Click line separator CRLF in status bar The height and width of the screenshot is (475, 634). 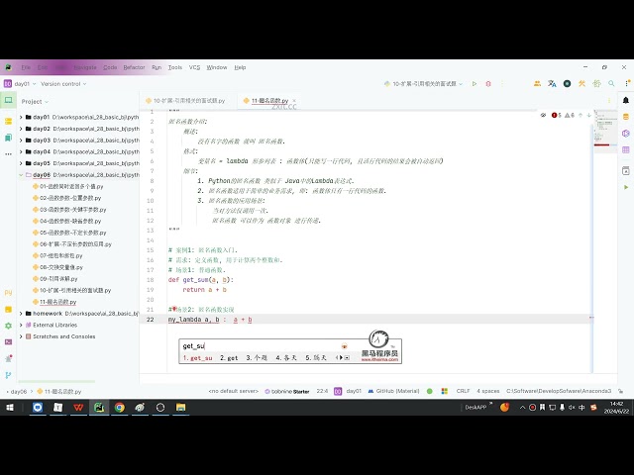click(463, 391)
